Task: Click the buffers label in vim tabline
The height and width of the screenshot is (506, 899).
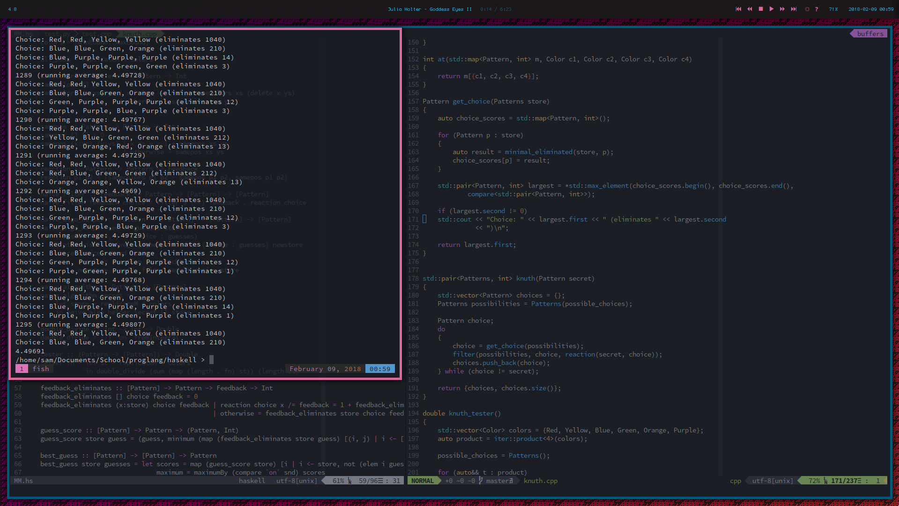Action: (x=870, y=34)
